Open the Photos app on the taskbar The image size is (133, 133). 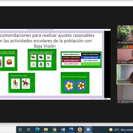pyautogui.click(x=71, y=129)
